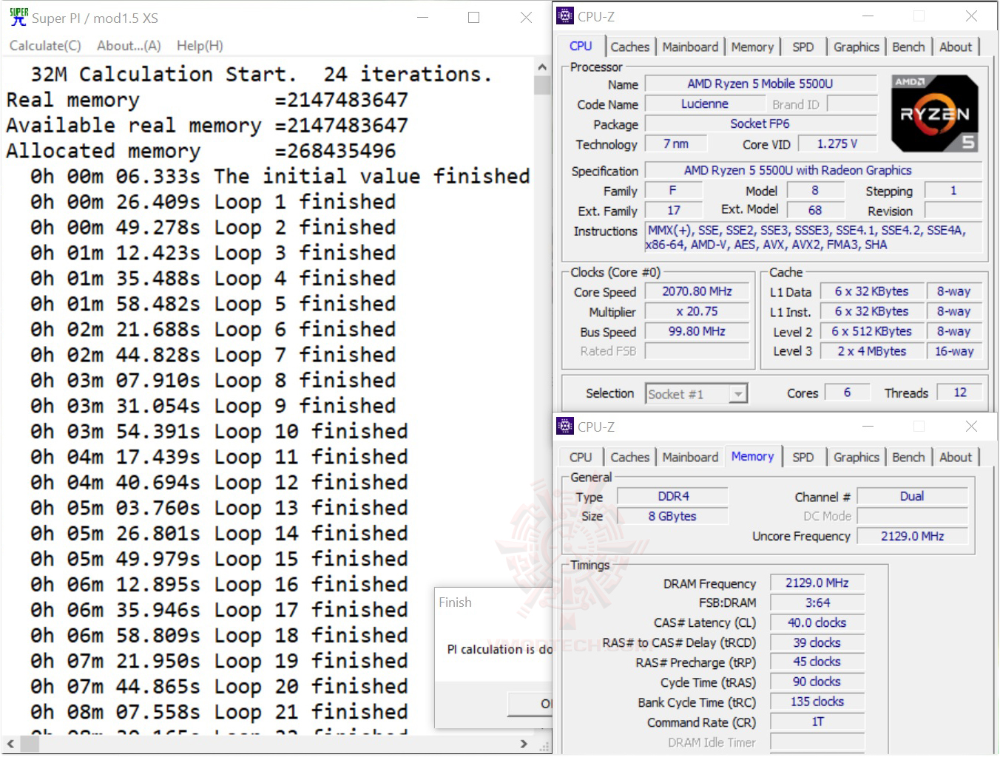Close the Super PI window
The width and height of the screenshot is (1000, 757).
(x=526, y=17)
